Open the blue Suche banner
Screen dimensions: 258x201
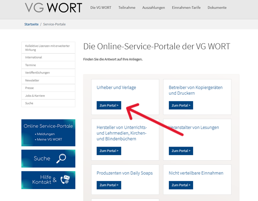pyautogui.click(x=48, y=159)
